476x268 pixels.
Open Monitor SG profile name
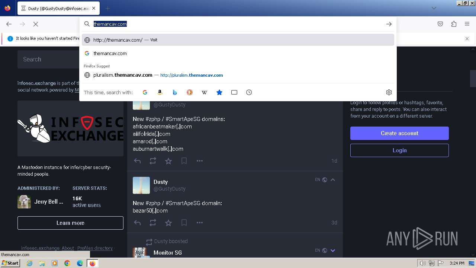pos(168,252)
